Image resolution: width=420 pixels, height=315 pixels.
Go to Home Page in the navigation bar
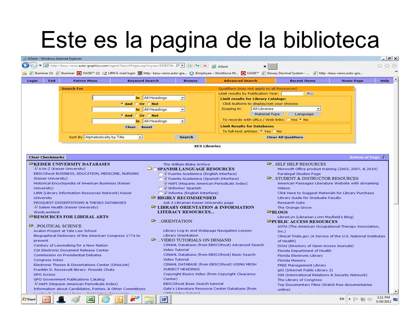[x=352, y=80]
